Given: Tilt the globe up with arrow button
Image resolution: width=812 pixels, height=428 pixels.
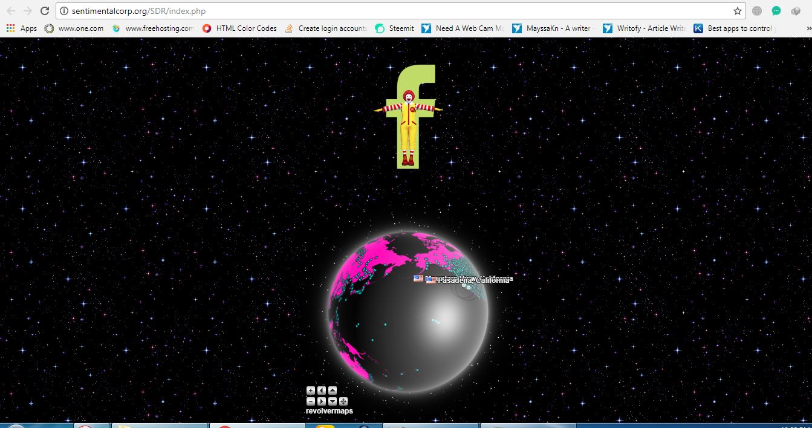Looking at the screenshot, I should coord(333,391).
